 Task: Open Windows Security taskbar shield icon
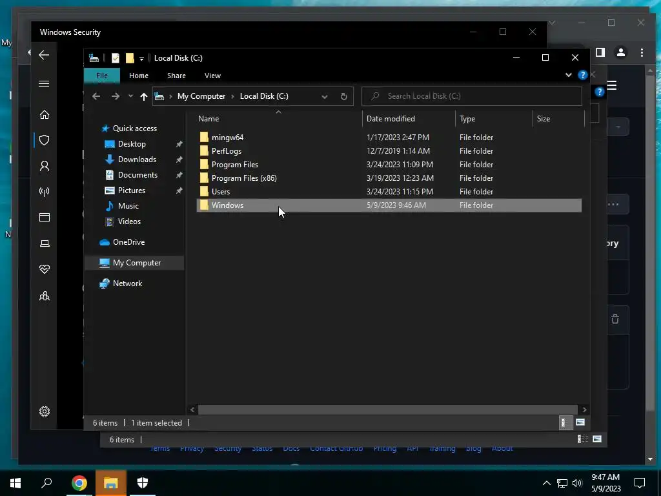[x=143, y=482]
